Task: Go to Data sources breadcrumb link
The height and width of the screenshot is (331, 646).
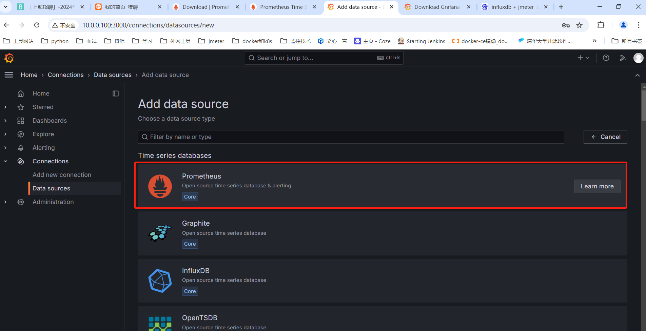Action: 113,75
